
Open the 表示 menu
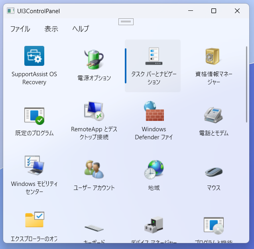[51, 29]
